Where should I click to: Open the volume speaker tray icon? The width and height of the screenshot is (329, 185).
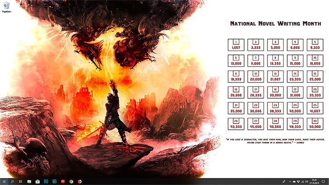point(307,181)
